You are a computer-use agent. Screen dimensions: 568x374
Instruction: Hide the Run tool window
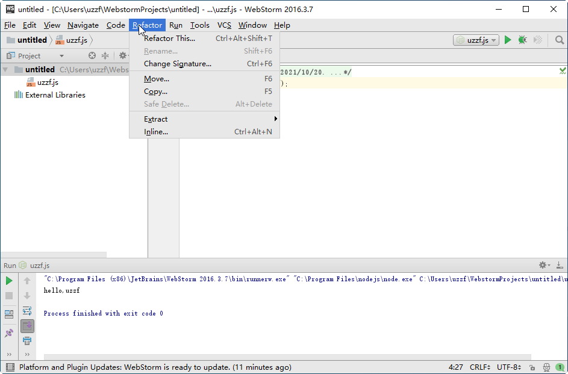pyautogui.click(x=560, y=265)
